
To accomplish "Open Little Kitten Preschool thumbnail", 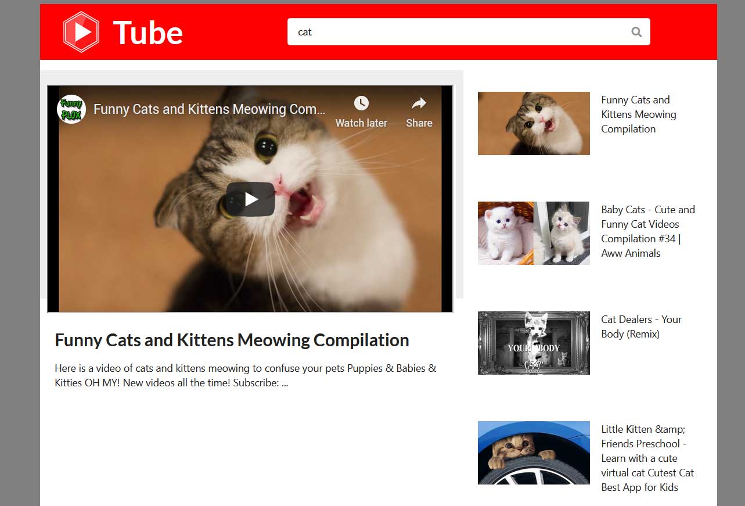I will (x=534, y=453).
